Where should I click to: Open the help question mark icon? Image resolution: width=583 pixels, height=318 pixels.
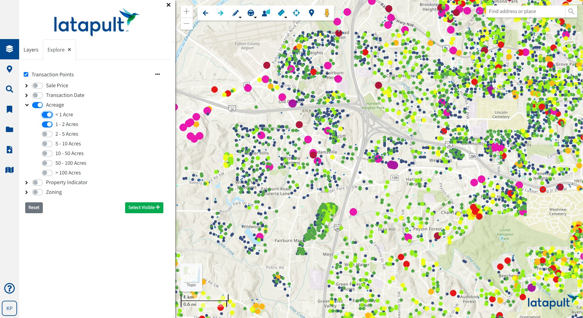click(9, 288)
